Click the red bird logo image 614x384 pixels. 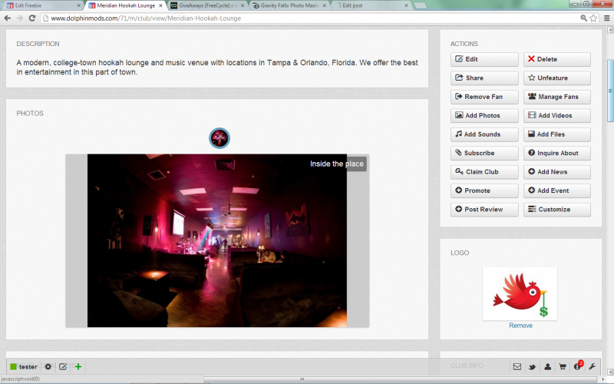click(520, 294)
